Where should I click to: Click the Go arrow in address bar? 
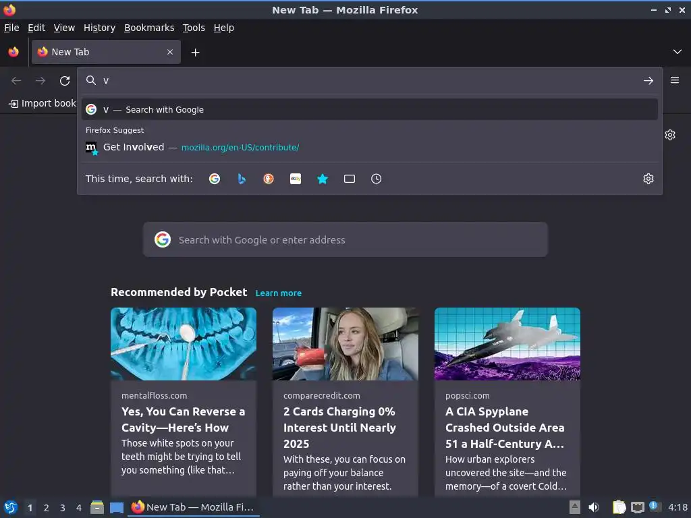[x=648, y=81]
